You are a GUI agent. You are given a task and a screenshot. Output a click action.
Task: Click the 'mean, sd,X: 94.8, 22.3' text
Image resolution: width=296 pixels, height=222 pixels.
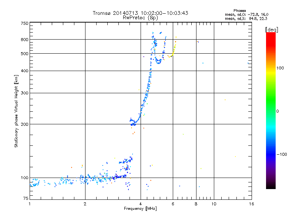click(246, 18)
